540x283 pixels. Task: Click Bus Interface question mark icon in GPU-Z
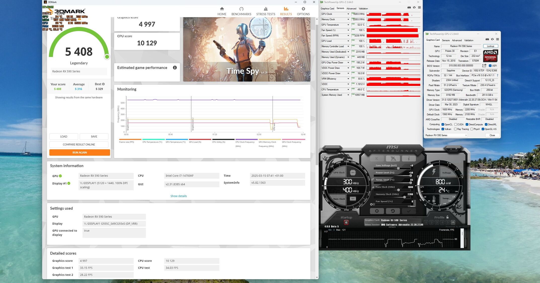click(x=497, y=75)
